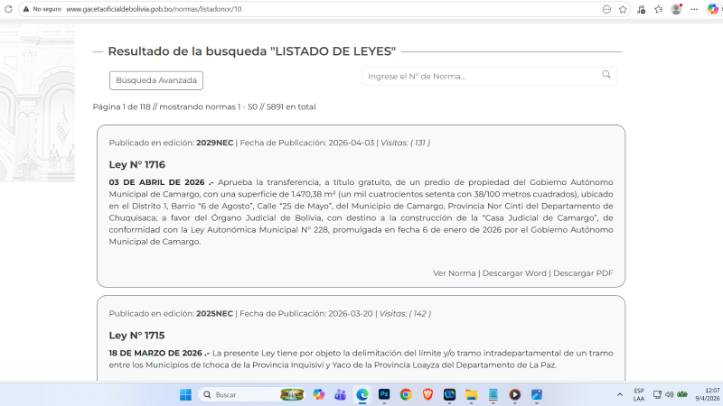The image size is (723, 406).
Task: Click the '03 DE ABRIL DE 2026' date text
Action: (x=156, y=182)
